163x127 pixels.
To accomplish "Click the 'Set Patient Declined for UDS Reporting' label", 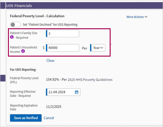I will pos(50,25).
